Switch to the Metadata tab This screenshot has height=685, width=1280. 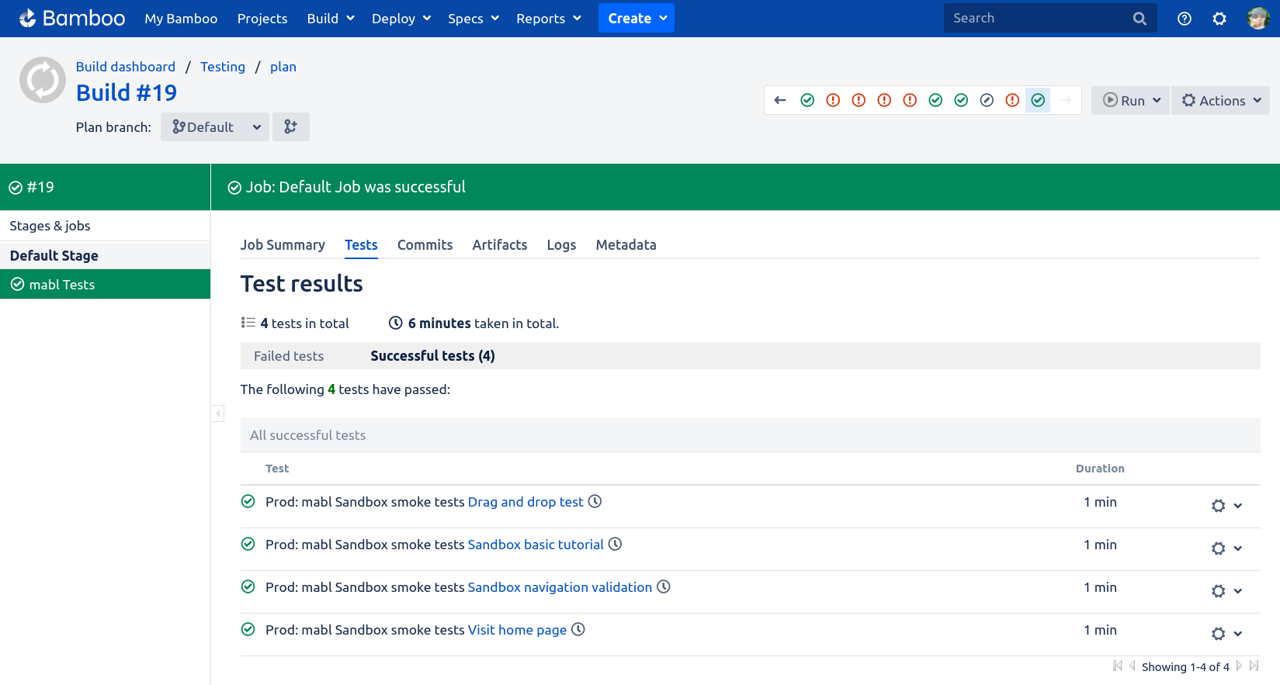tap(626, 245)
